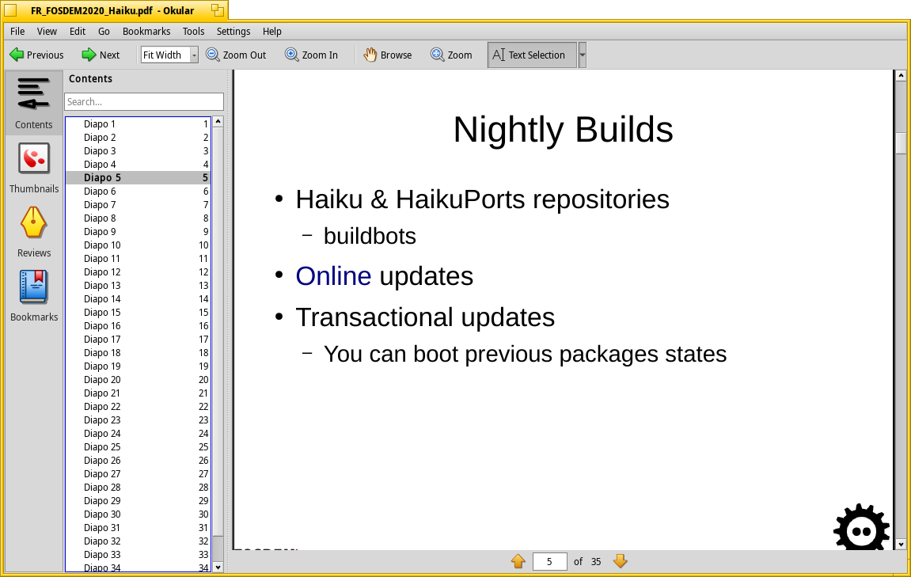Select Diapo 10 in contents
Viewport: 911px width, 577px height.
point(138,245)
